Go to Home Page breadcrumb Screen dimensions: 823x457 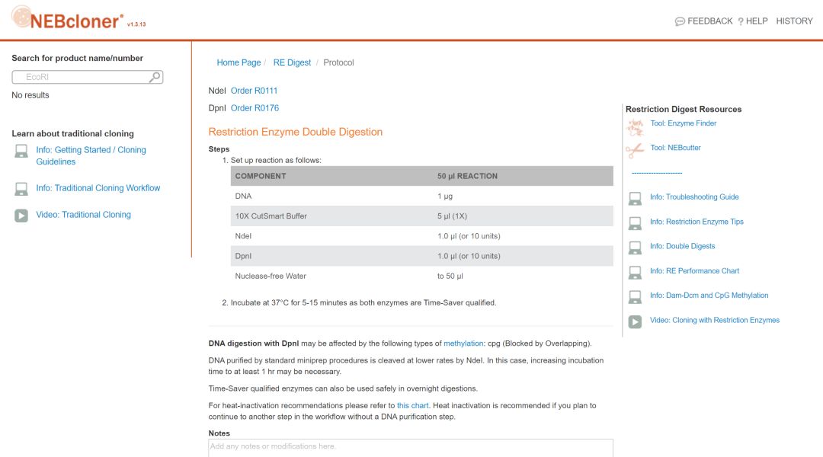pyautogui.click(x=239, y=62)
